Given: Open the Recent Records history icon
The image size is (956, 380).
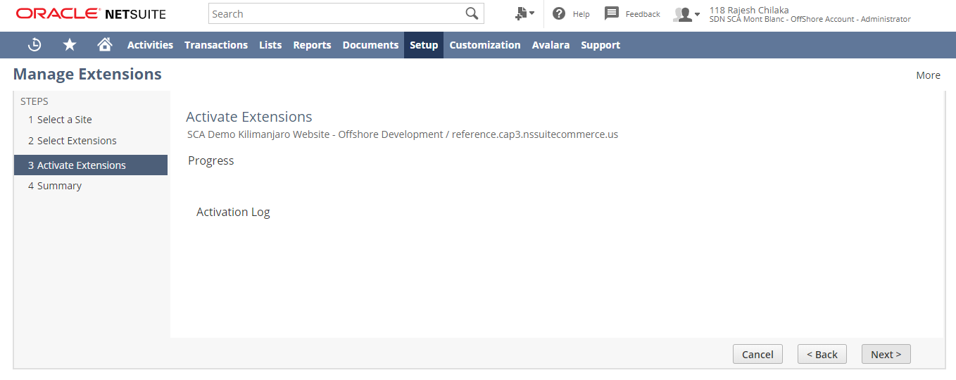Looking at the screenshot, I should pos(34,45).
